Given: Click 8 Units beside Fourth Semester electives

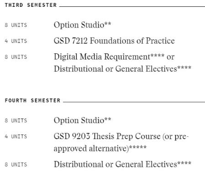Looking at the screenshot, I should tap(16, 165).
